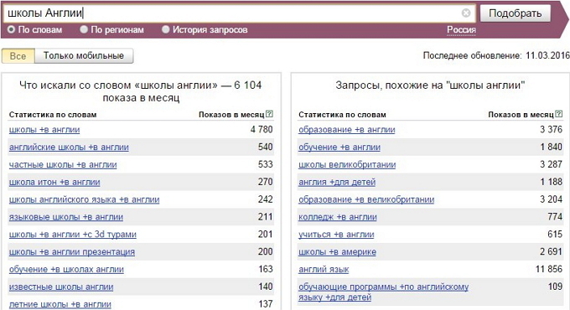Clear the search field with the X icon
Viewport: 570px width, 310px height.
pos(466,13)
